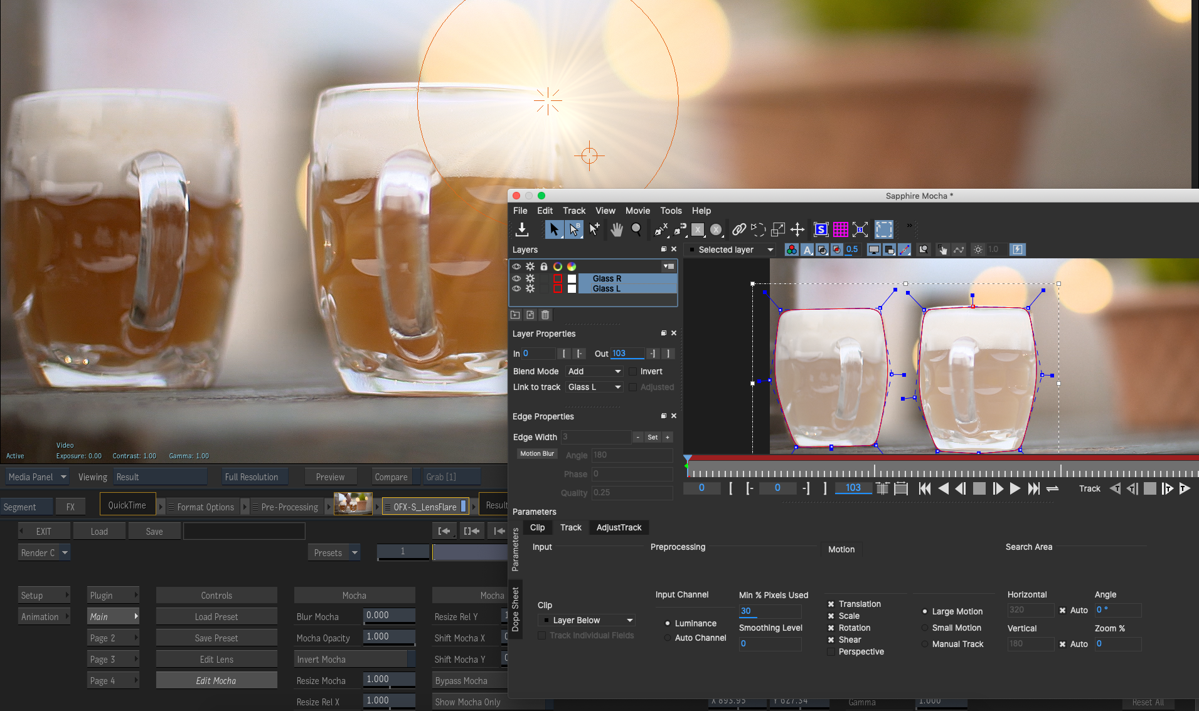The height and width of the screenshot is (711, 1199).
Task: Click the Show Zoom Window magnifier icon
Action: coord(924,250)
